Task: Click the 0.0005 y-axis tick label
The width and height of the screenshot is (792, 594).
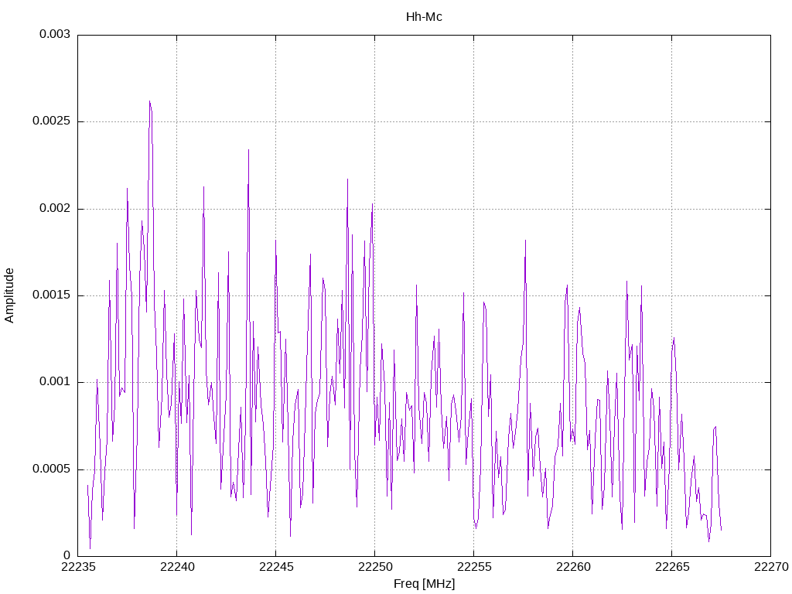Action: [52, 469]
